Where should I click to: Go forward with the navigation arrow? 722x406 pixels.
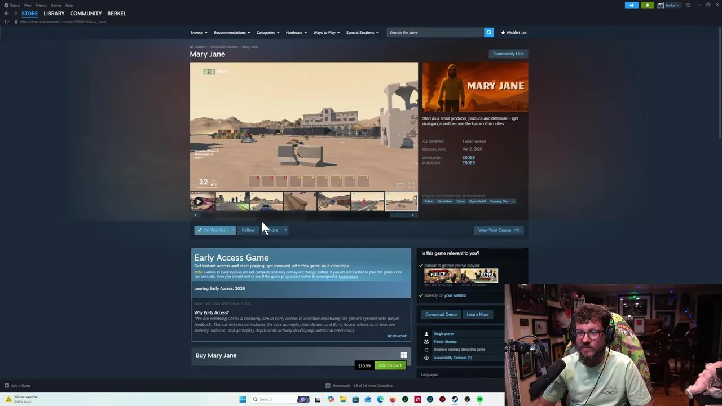[15, 14]
